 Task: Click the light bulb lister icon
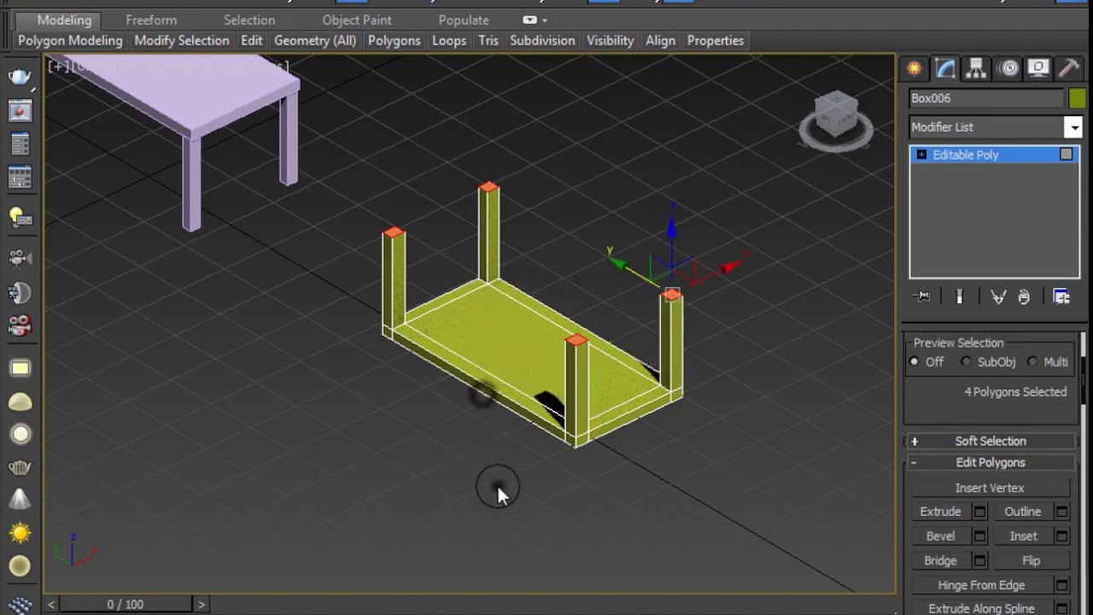(20, 218)
